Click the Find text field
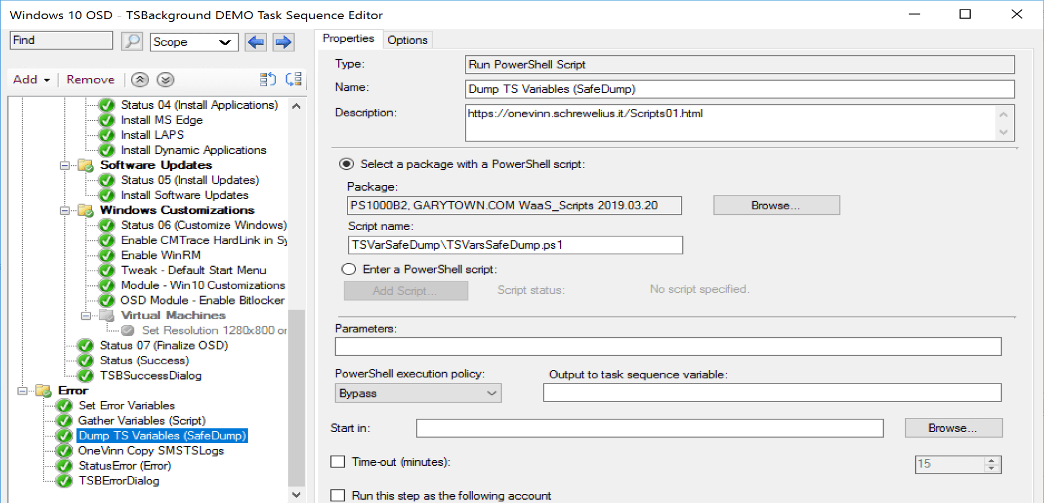This screenshot has height=503, width=1044. (62, 41)
